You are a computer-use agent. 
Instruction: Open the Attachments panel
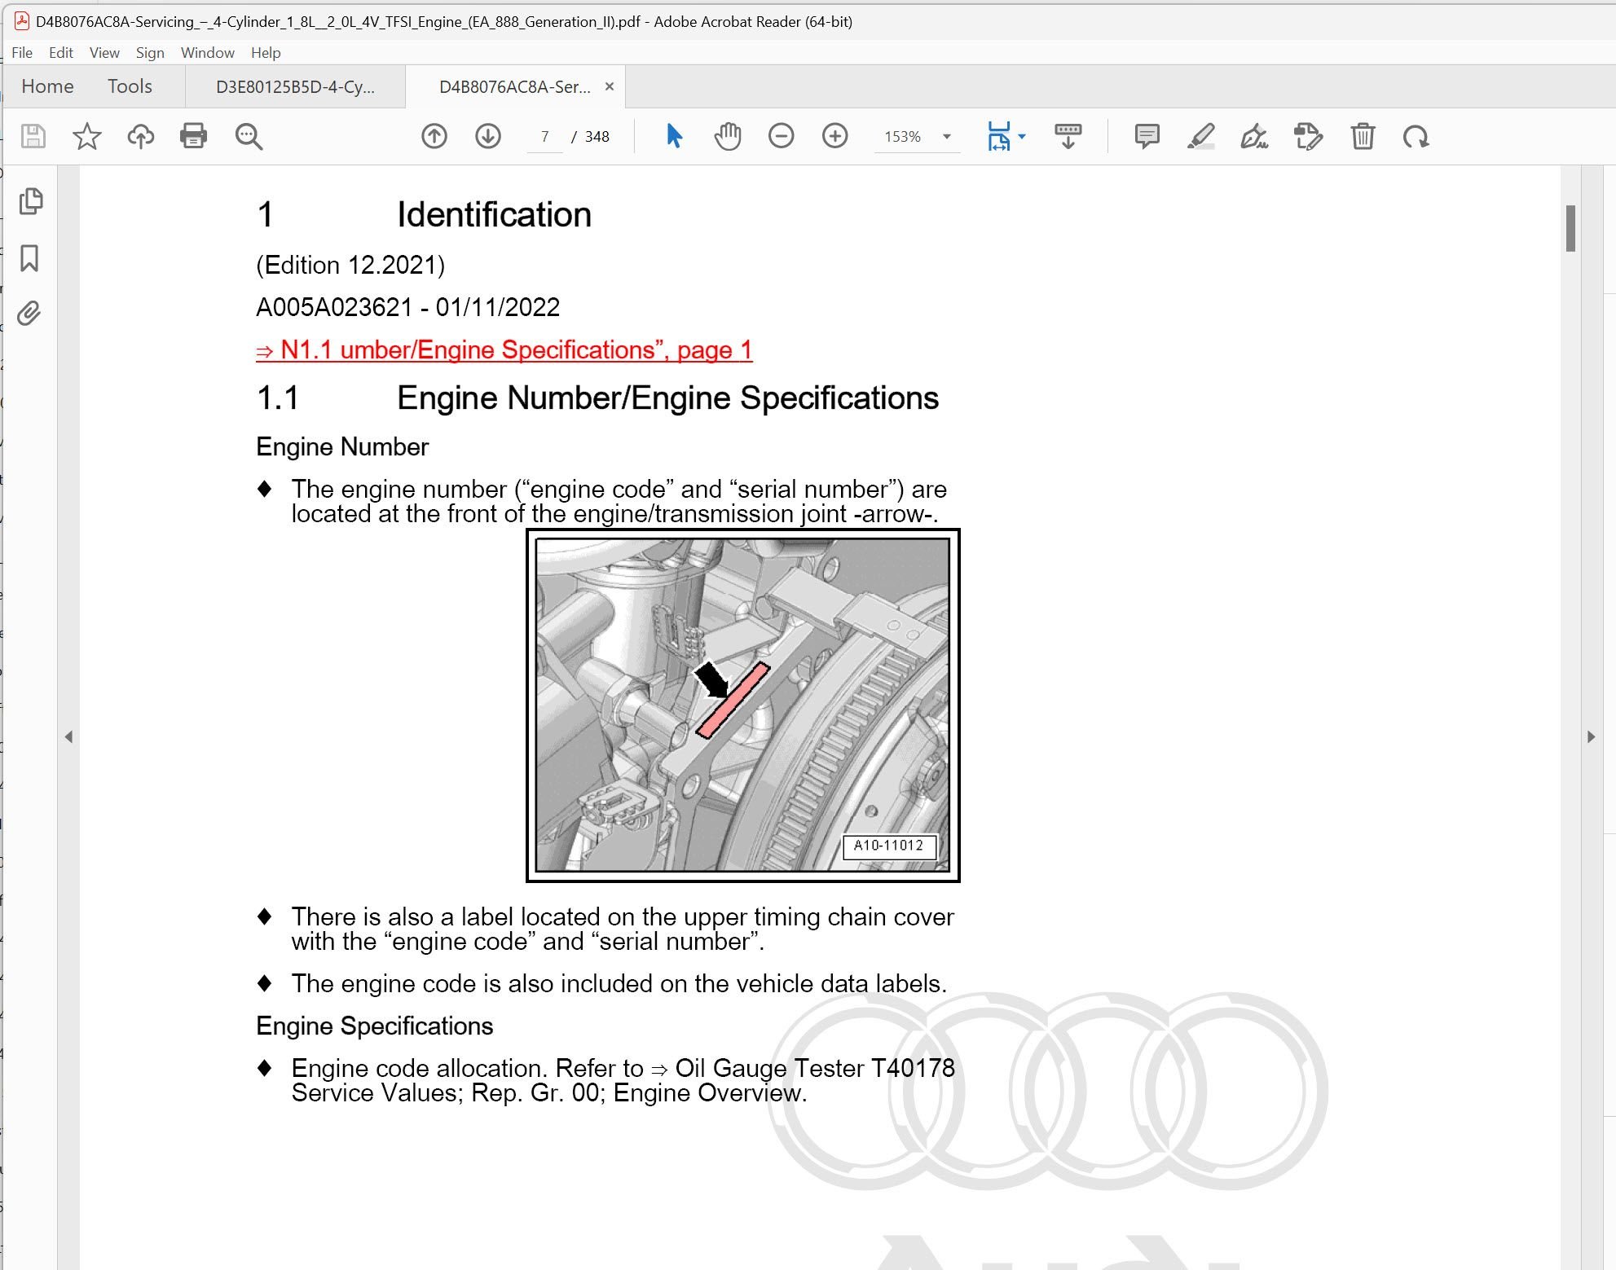point(31,313)
